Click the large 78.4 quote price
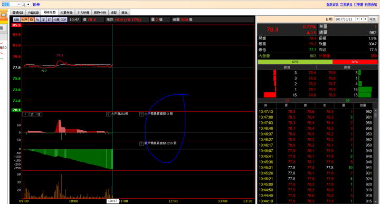 pyautogui.click(x=272, y=30)
